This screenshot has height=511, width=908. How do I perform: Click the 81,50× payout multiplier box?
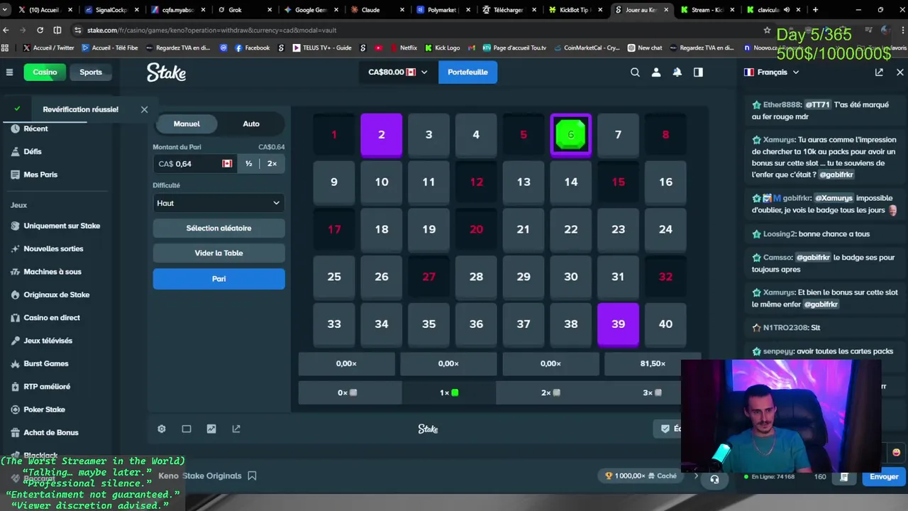coord(653,363)
